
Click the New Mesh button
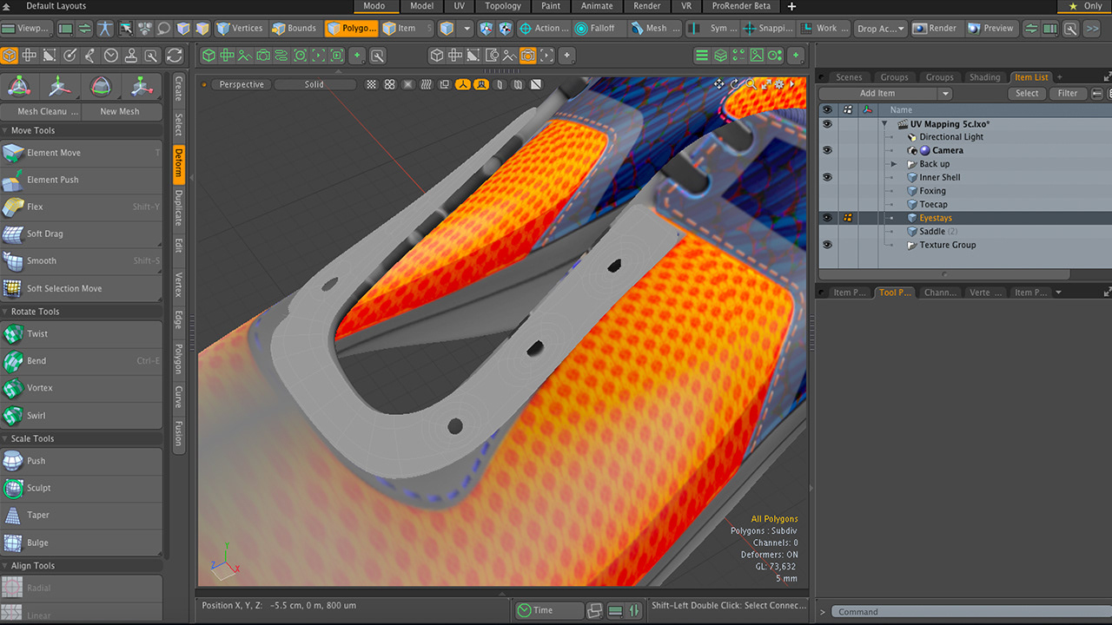[x=120, y=111]
